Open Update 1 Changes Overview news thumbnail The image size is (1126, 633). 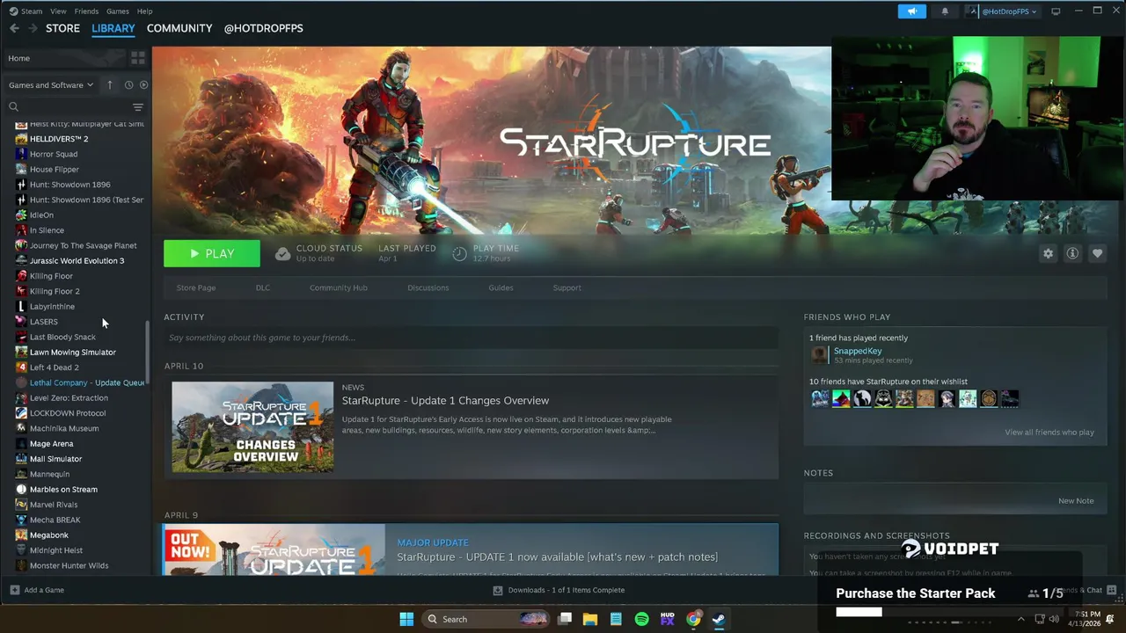coord(252,426)
